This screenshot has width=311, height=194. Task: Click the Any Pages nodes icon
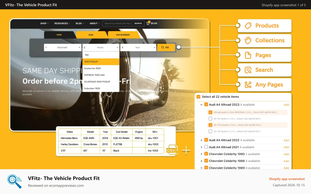(x=248, y=85)
